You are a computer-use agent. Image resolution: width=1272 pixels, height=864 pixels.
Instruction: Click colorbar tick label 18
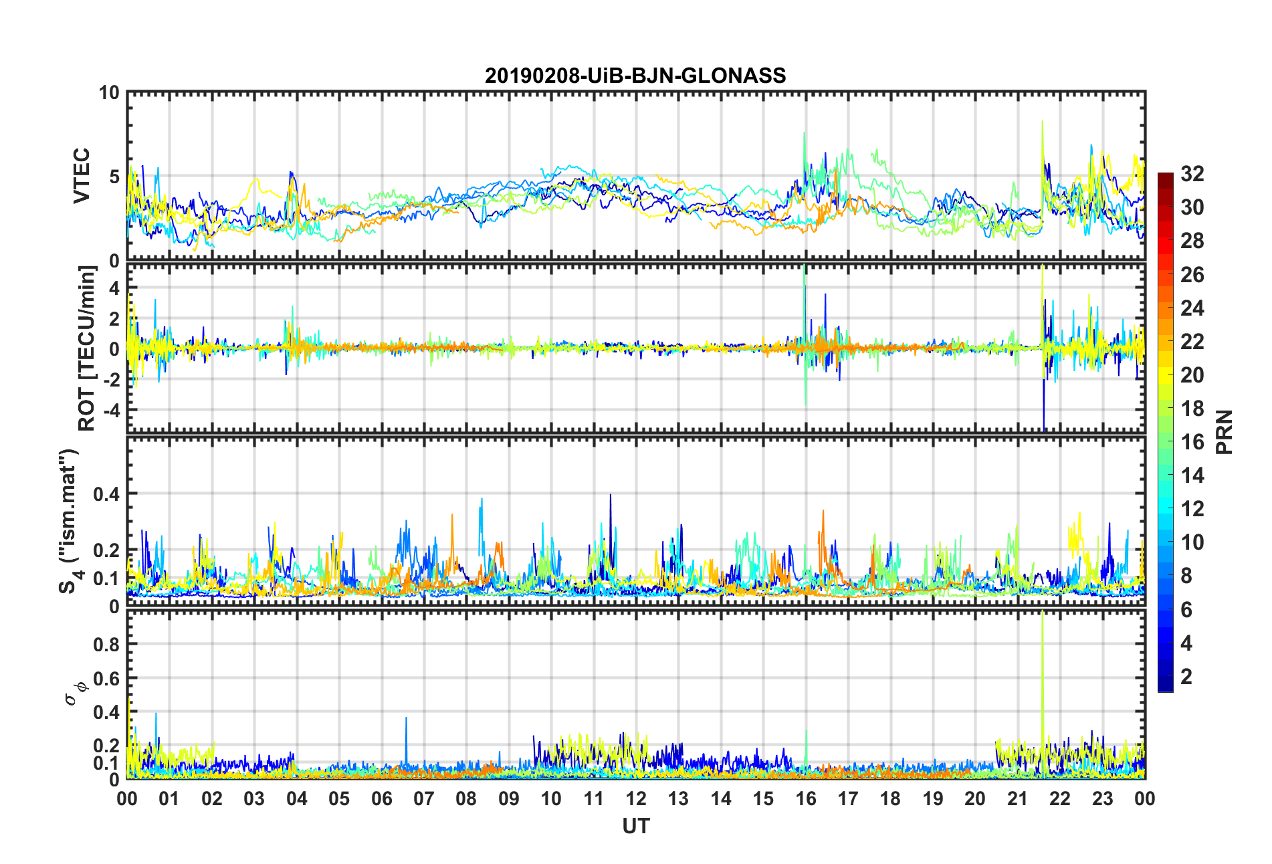coord(1192,408)
